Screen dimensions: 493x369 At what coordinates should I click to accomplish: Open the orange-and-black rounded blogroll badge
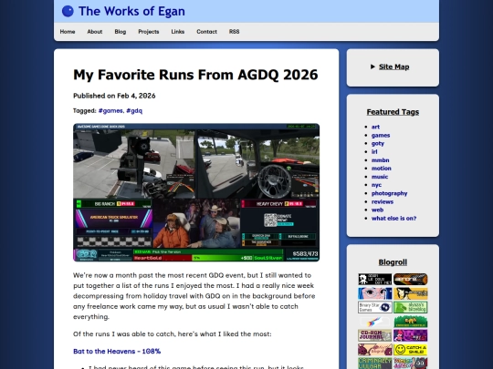[410, 280]
